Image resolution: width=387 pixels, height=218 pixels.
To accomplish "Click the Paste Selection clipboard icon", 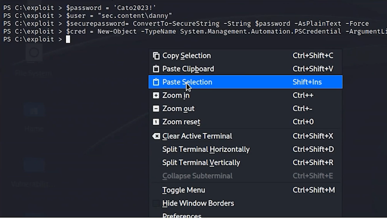I will (156, 82).
